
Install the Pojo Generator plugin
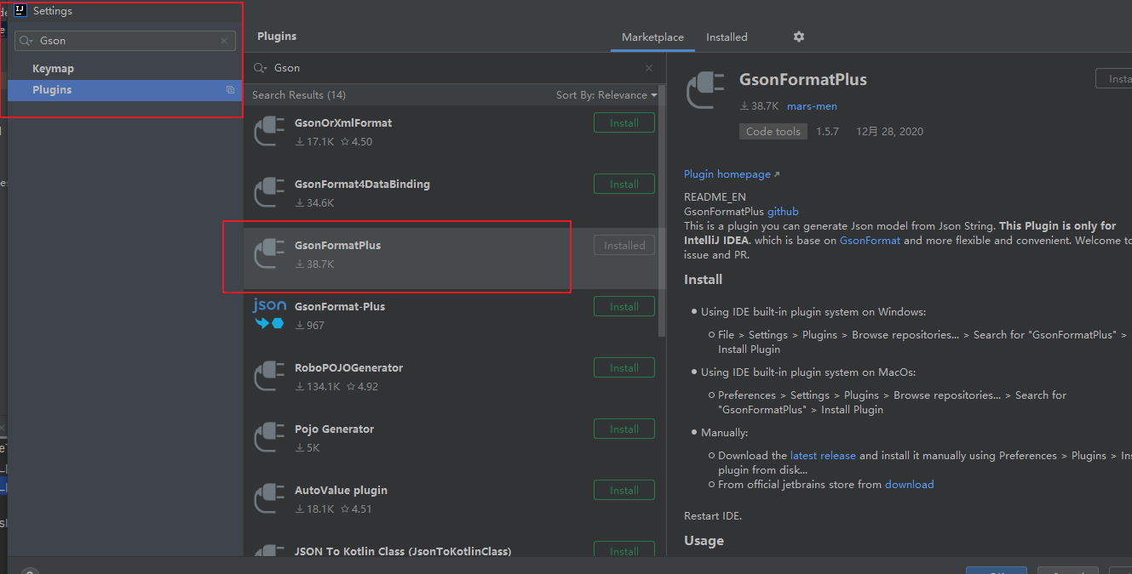pyautogui.click(x=624, y=429)
